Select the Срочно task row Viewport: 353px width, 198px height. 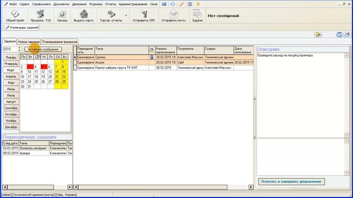point(164,57)
